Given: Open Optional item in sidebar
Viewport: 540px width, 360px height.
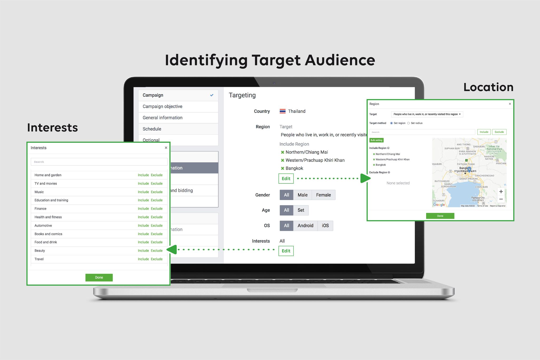Looking at the screenshot, I should click(x=178, y=140).
